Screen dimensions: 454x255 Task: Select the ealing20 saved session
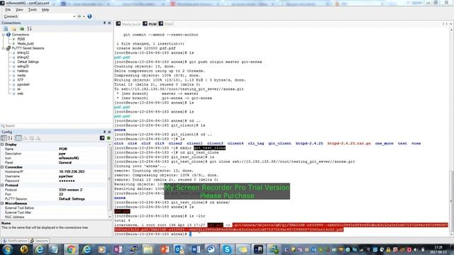pos(23,66)
